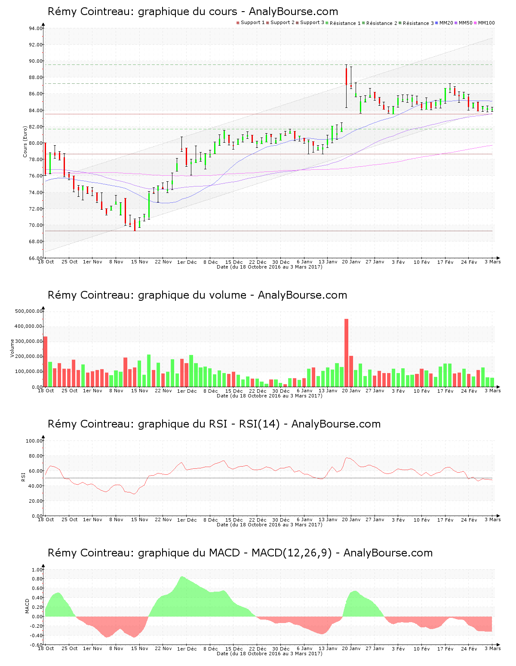
Task: Click the MM50 purple legend swatch
Action: tap(456, 23)
